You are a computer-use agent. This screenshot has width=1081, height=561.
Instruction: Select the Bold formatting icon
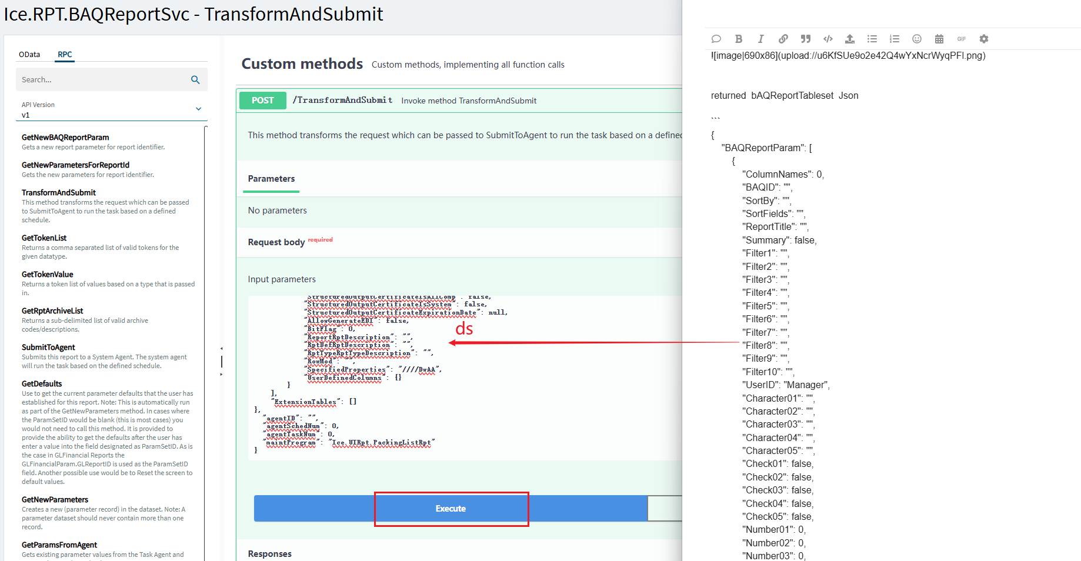[x=739, y=39]
